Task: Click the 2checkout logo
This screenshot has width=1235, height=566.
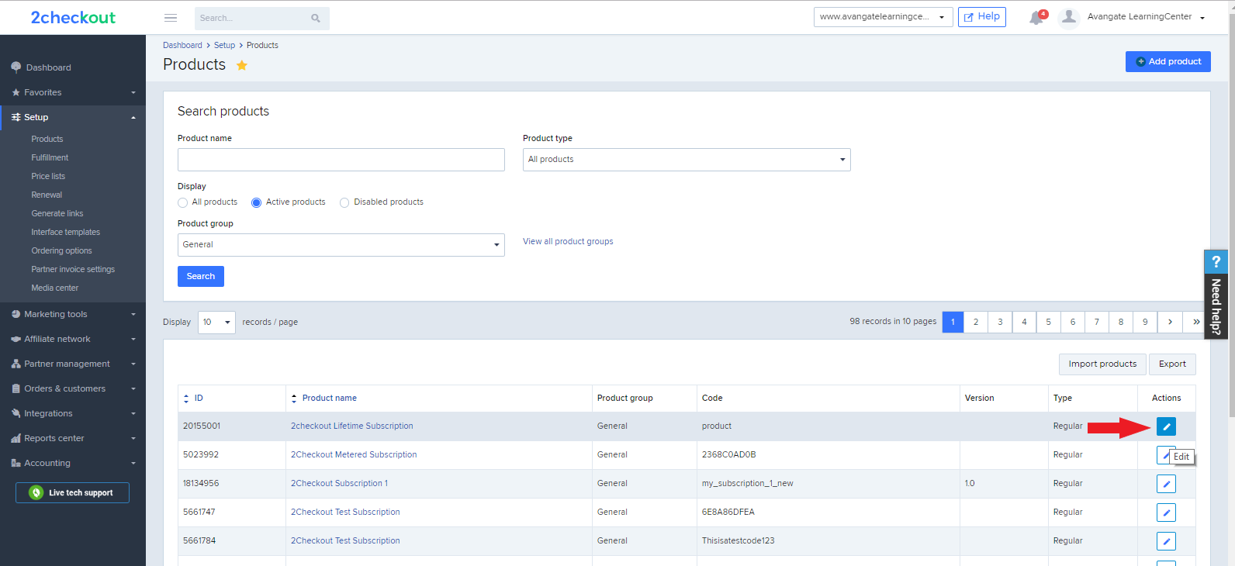Action: (73, 17)
